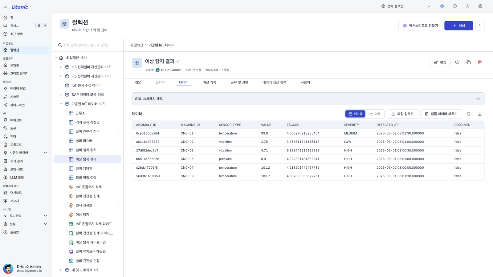Refresh the data table

469,114
